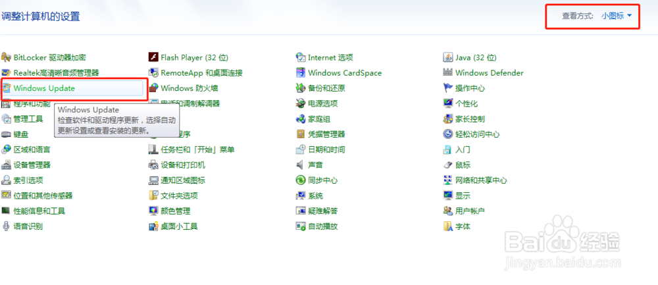Screen dimensions: 658x285
Task: Click the 位置和其他传感器 icon
Action: click(x=7, y=195)
